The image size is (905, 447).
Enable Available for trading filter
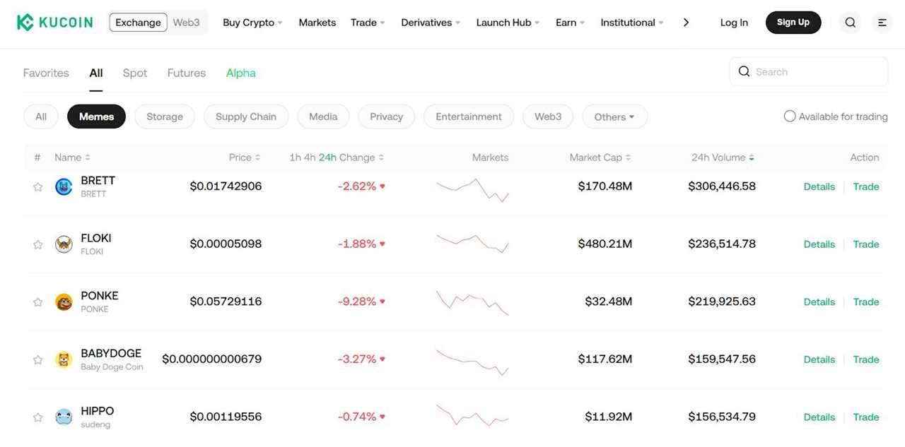click(790, 116)
